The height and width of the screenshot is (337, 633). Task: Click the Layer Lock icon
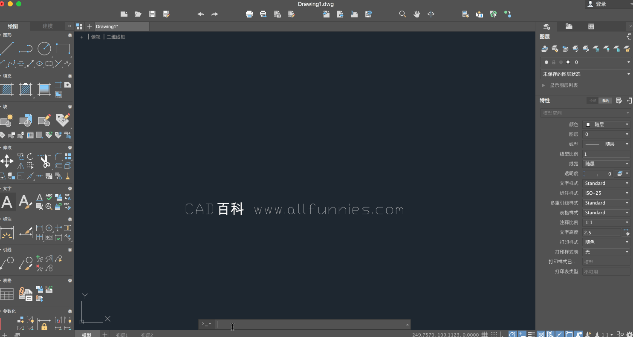tap(616, 49)
